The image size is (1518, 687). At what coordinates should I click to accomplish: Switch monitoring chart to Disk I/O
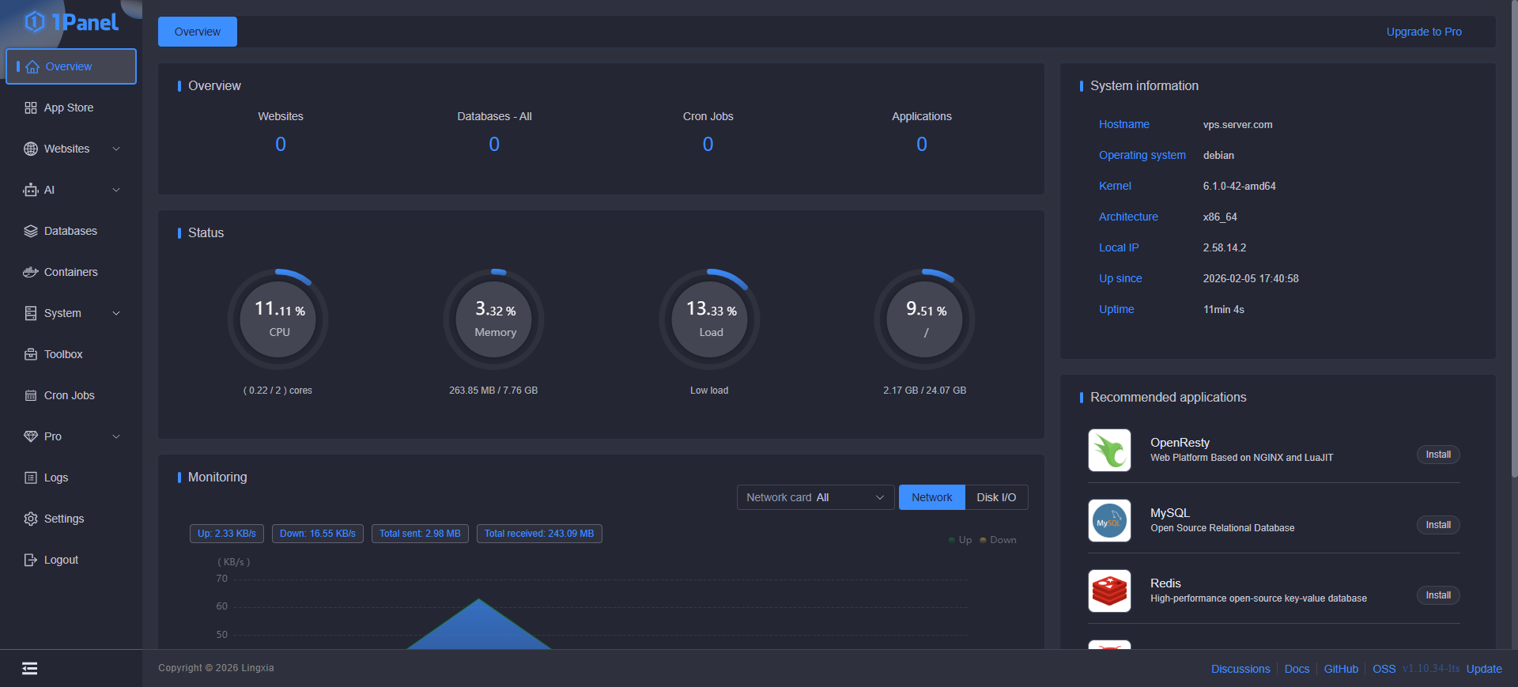995,497
